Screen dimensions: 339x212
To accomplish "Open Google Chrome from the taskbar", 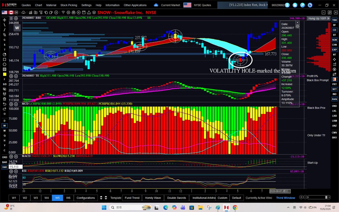I will pos(235,207).
